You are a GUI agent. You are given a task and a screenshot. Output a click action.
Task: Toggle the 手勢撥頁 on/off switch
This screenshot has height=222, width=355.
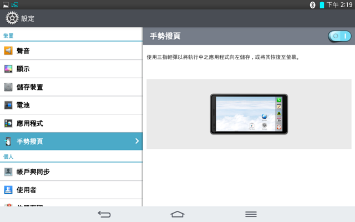(339, 36)
